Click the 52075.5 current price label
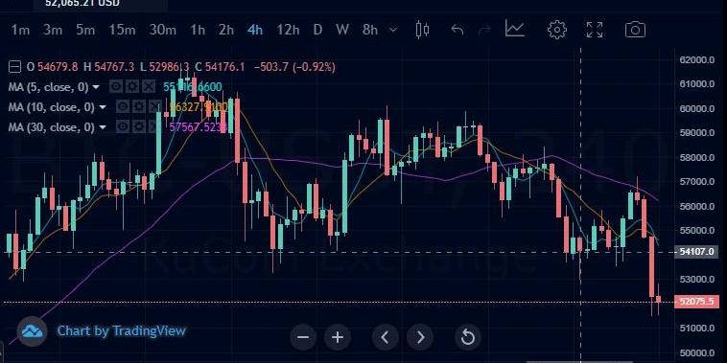The width and height of the screenshot is (727, 363). coord(696,302)
